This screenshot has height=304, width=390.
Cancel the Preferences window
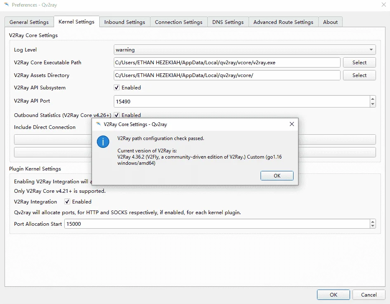point(369,295)
